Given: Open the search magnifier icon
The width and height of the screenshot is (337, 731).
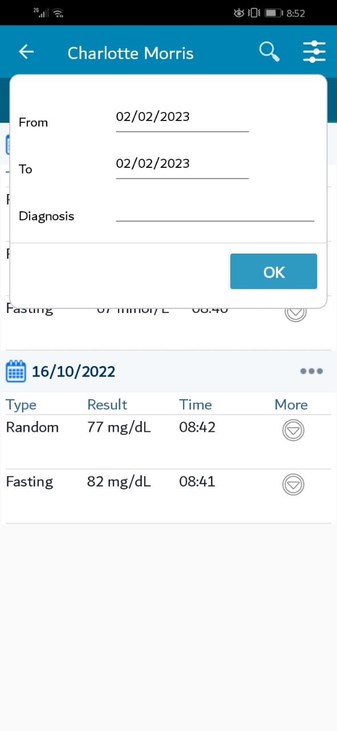Looking at the screenshot, I should 269,51.
